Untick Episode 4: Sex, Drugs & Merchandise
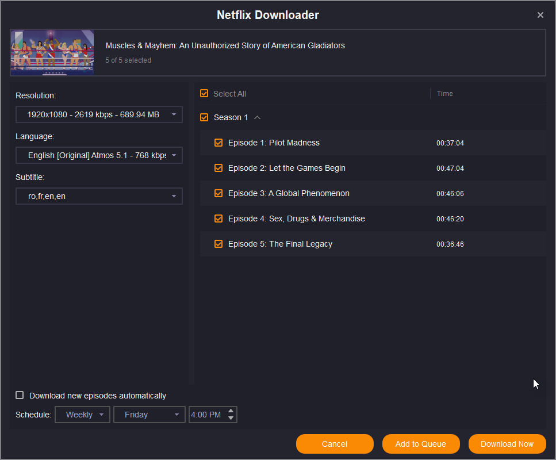556x460 pixels. 218,218
